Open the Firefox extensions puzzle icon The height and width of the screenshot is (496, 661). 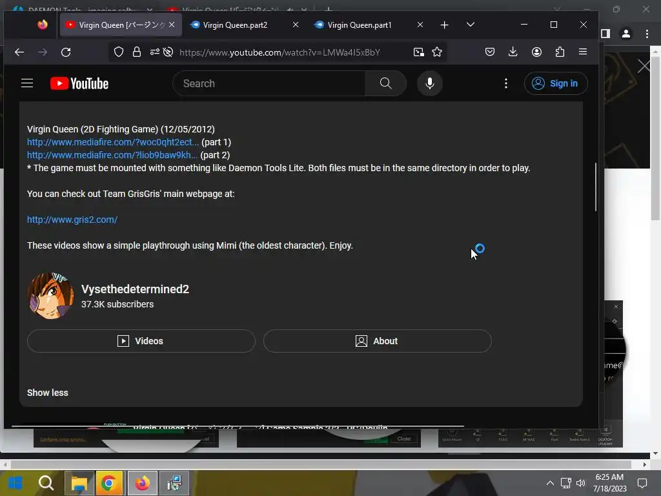[x=560, y=52]
